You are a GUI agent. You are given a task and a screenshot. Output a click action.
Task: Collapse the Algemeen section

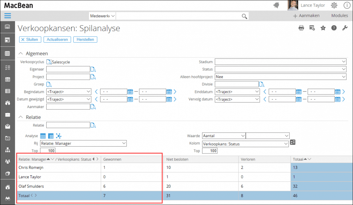pos(21,53)
